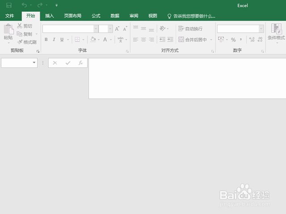Image resolution: width=286 pixels, height=214 pixels.
Task: Click the Save icon in quick access toolbar
Action: tap(9, 5)
